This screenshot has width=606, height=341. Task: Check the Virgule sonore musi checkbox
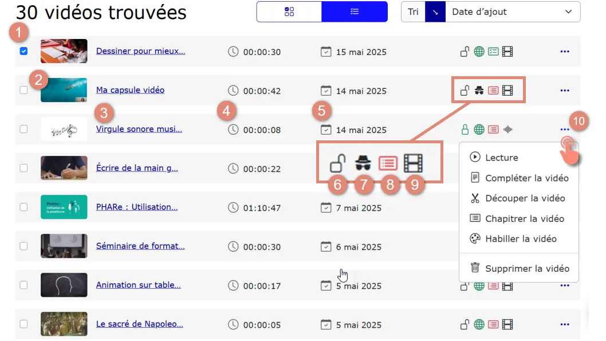click(23, 129)
